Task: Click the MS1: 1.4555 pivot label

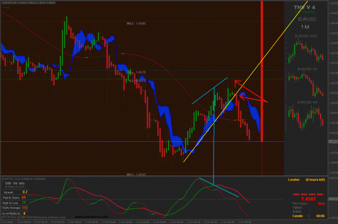Action: tap(136, 174)
